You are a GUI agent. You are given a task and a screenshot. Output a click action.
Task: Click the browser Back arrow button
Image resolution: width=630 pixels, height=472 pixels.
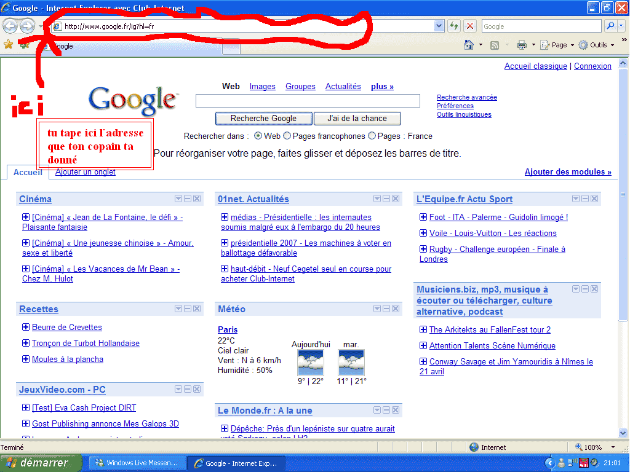pyautogui.click(x=10, y=26)
